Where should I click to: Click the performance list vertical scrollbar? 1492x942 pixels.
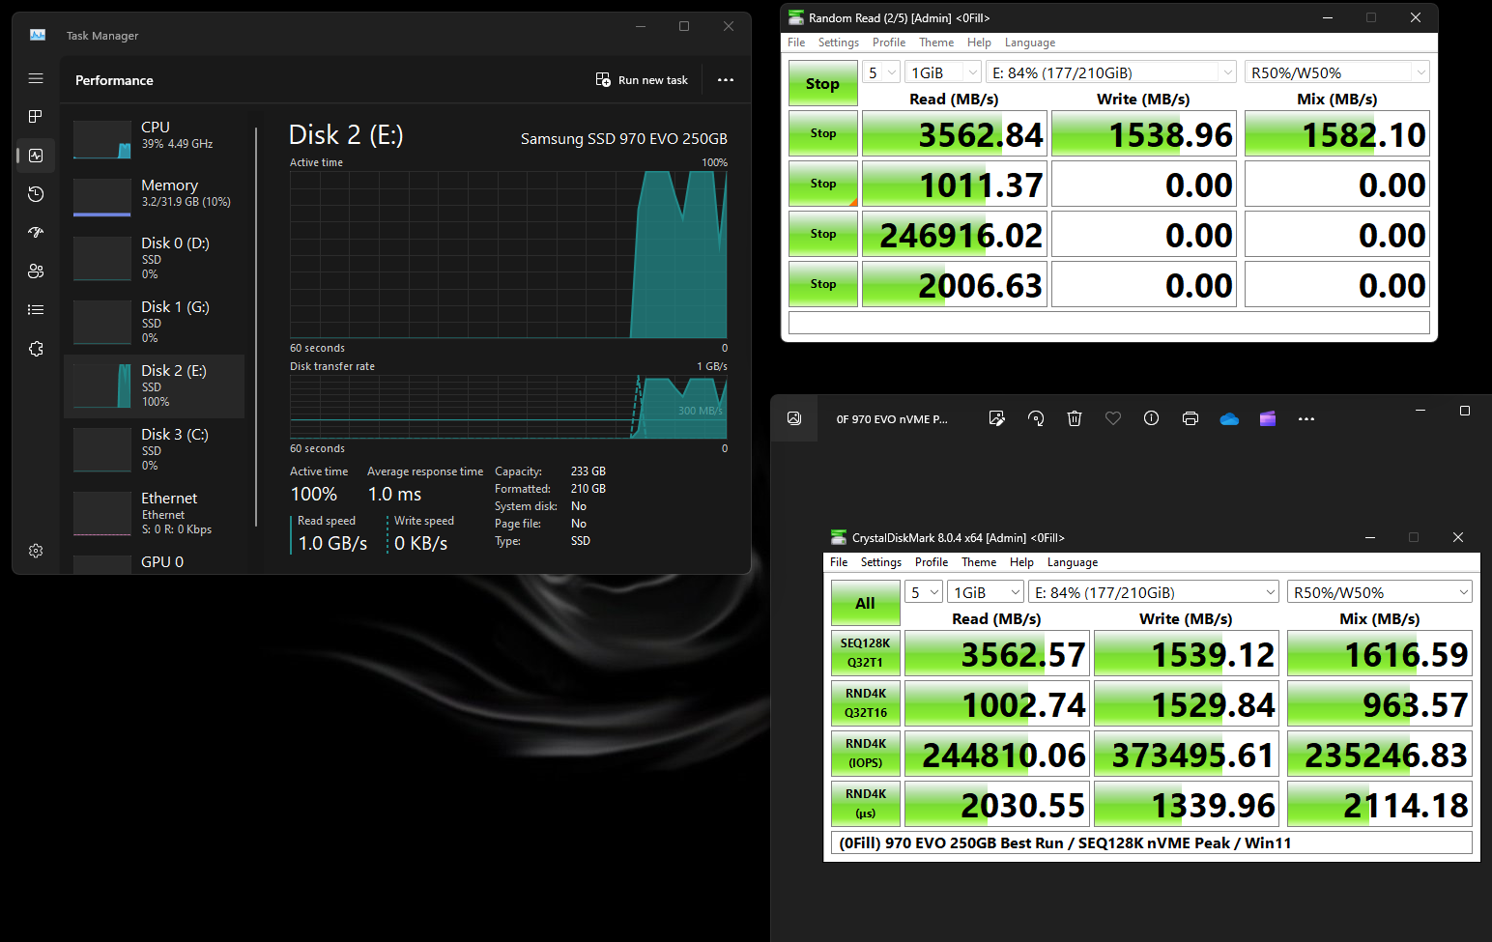(x=256, y=327)
